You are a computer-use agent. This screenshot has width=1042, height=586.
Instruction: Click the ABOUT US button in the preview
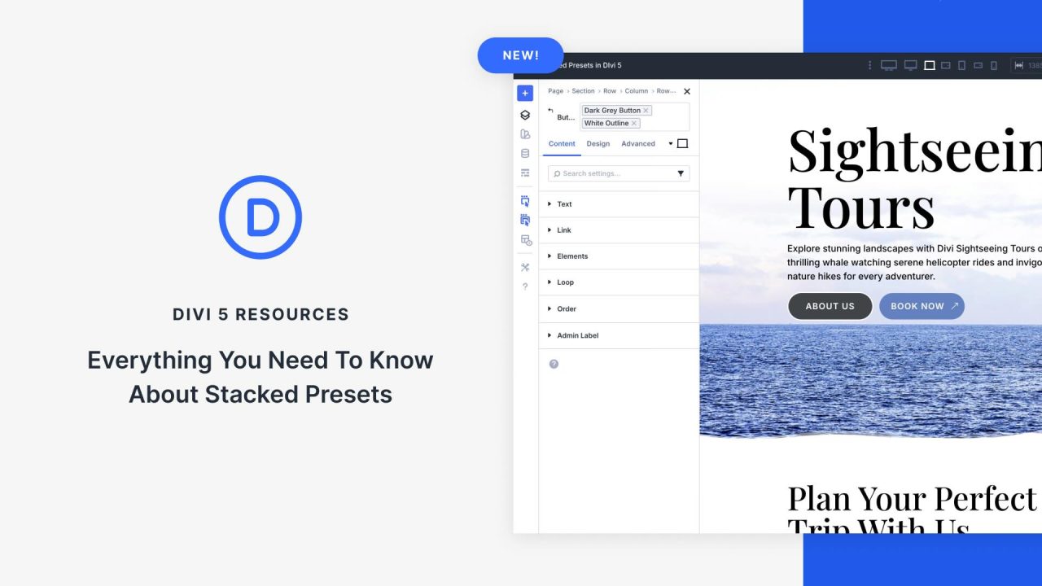(830, 306)
